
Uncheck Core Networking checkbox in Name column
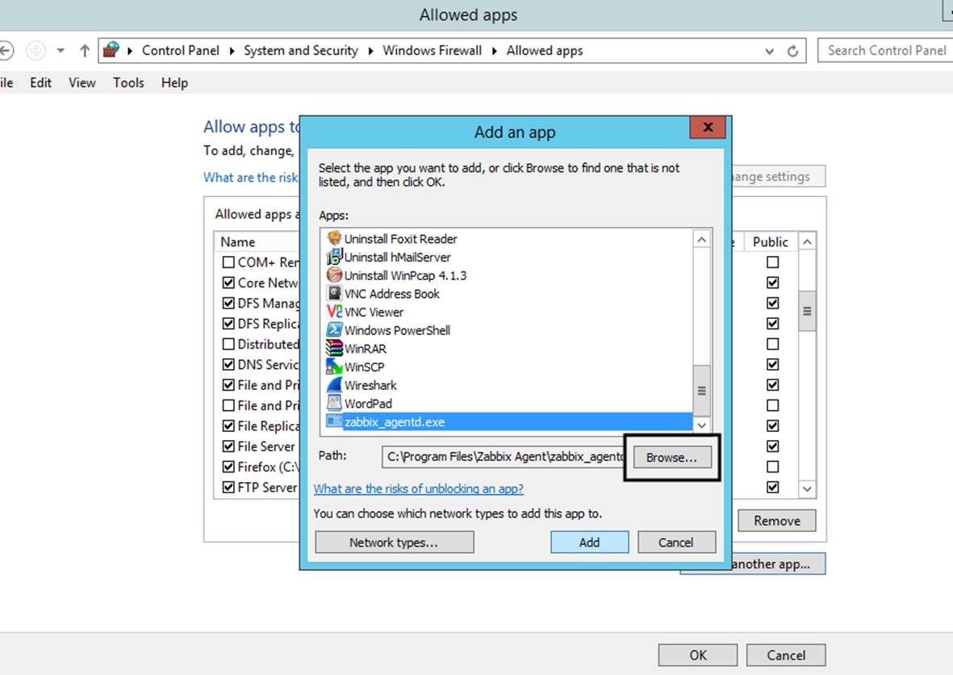click(228, 283)
